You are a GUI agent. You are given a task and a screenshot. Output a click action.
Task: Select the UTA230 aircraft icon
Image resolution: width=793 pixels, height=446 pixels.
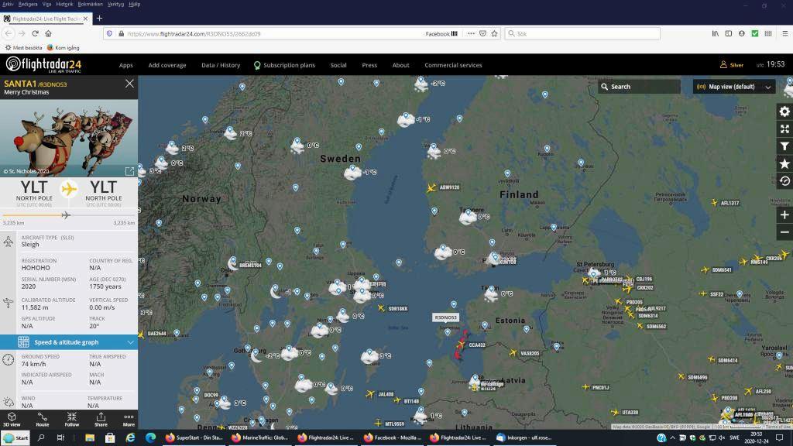pyautogui.click(x=615, y=412)
